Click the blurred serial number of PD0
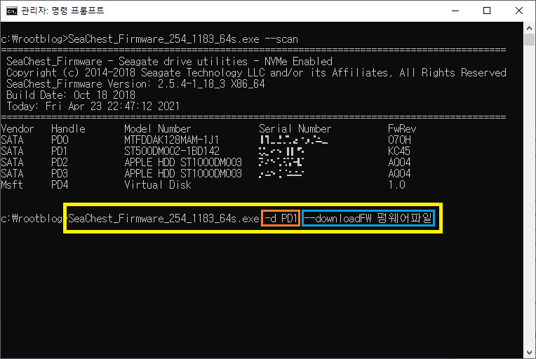The image size is (536, 359). click(294, 140)
